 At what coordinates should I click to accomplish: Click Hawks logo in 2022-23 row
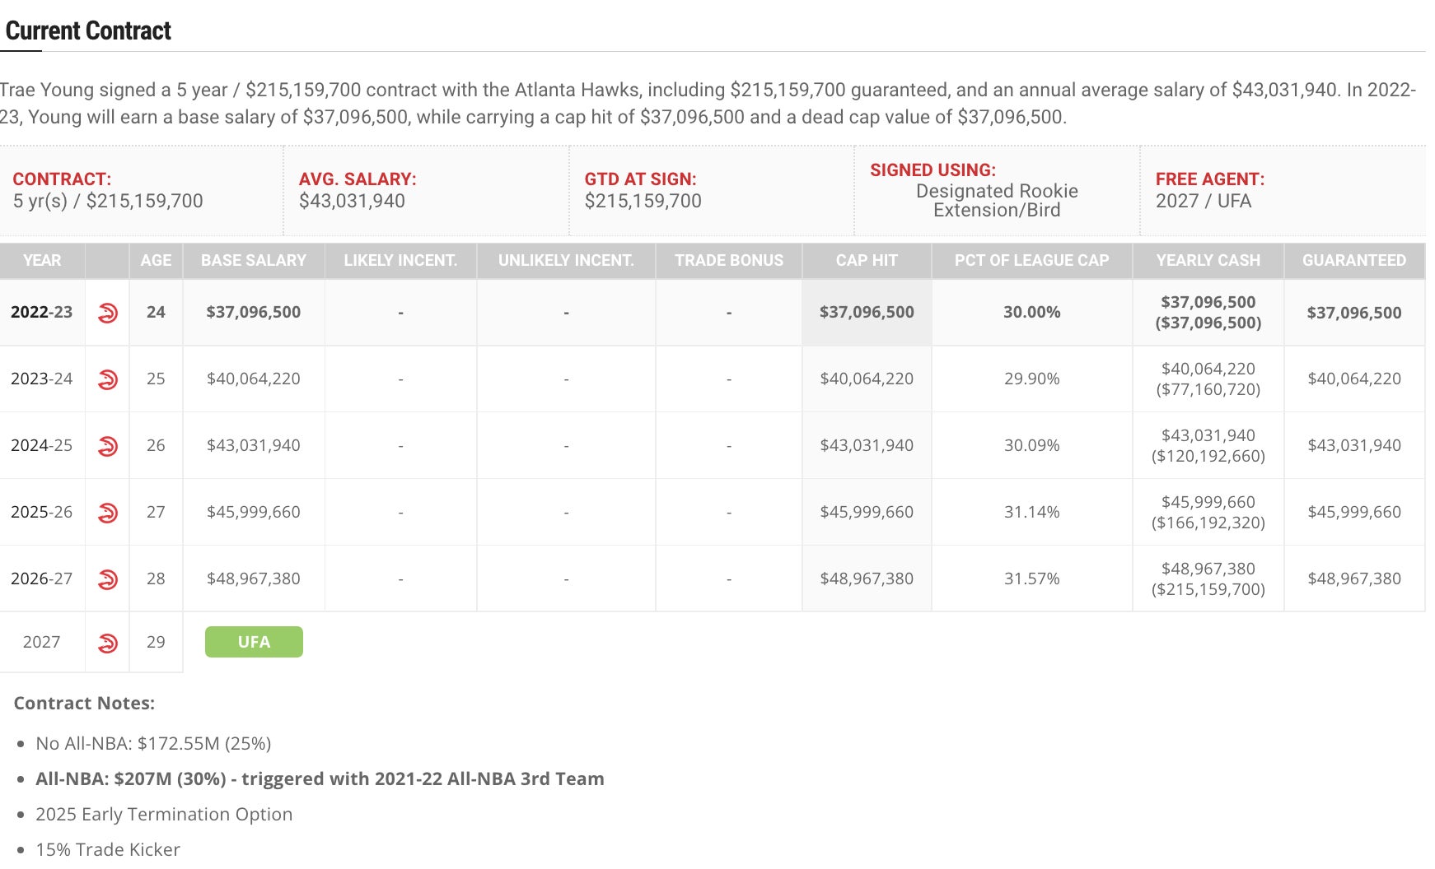[x=107, y=313]
